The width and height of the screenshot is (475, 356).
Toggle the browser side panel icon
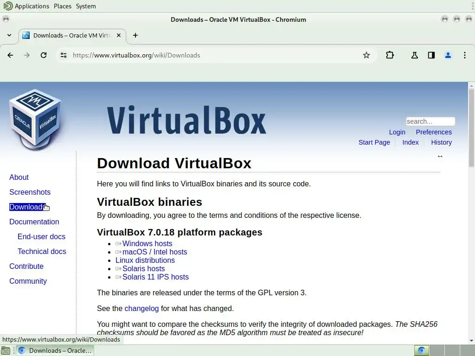coord(431,55)
